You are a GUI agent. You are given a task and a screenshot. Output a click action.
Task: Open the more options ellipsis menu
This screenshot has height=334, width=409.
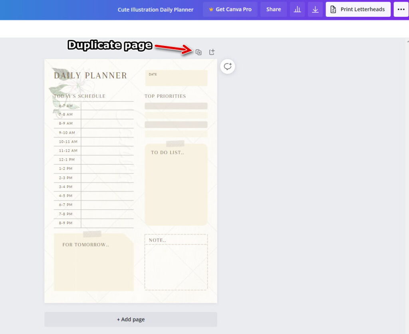[400, 9]
